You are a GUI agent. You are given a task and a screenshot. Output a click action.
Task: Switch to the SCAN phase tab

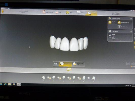click(58, 12)
